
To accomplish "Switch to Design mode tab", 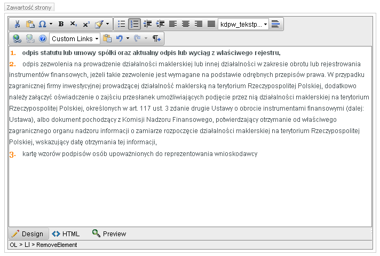I will tap(29, 234).
